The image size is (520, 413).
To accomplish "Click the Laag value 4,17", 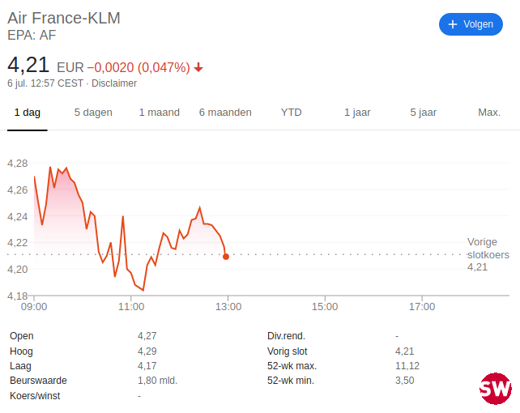I will tap(147, 365).
